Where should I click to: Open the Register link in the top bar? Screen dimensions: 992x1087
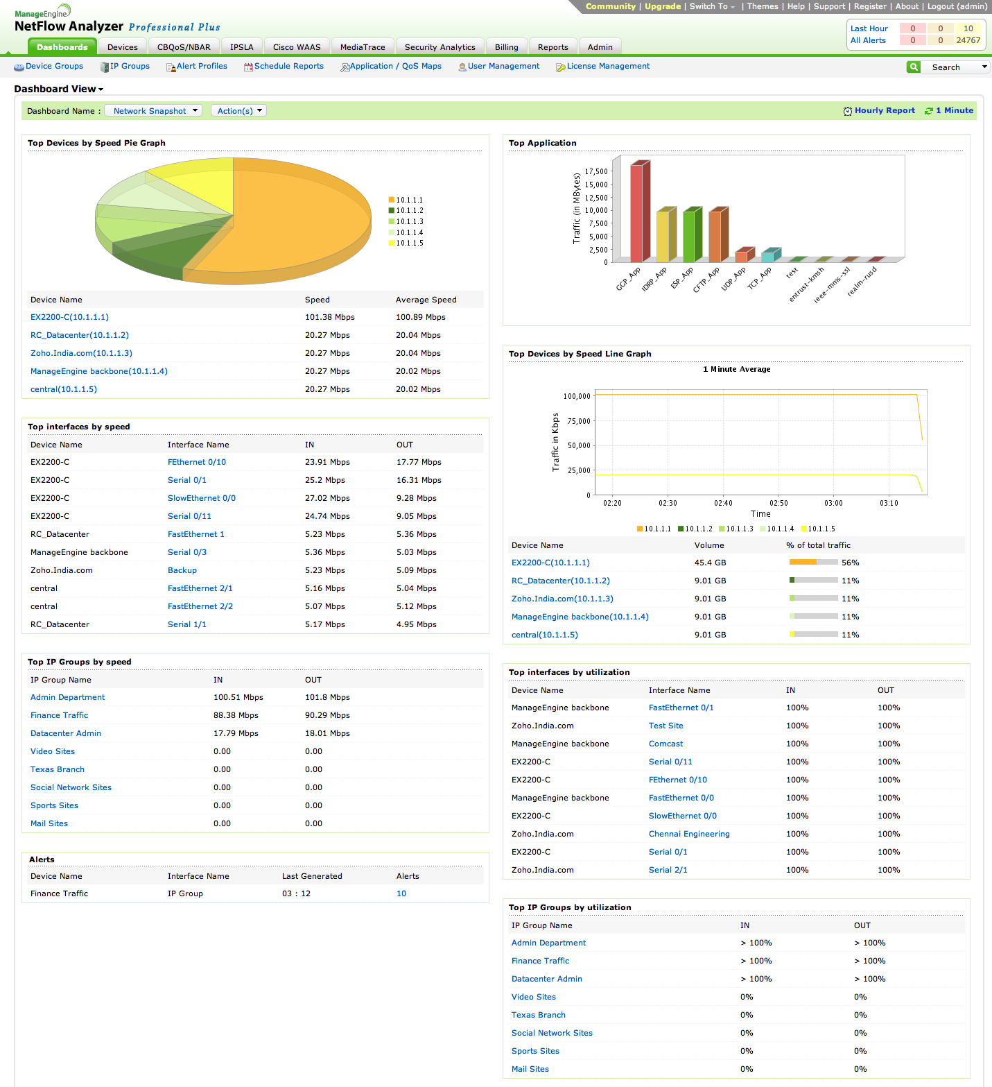pos(870,6)
